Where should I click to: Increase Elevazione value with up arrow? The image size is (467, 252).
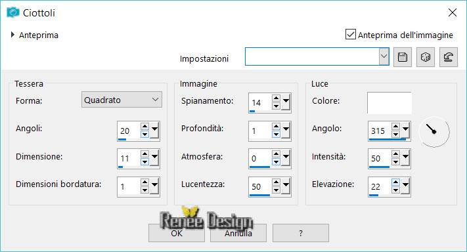[x=395, y=182]
